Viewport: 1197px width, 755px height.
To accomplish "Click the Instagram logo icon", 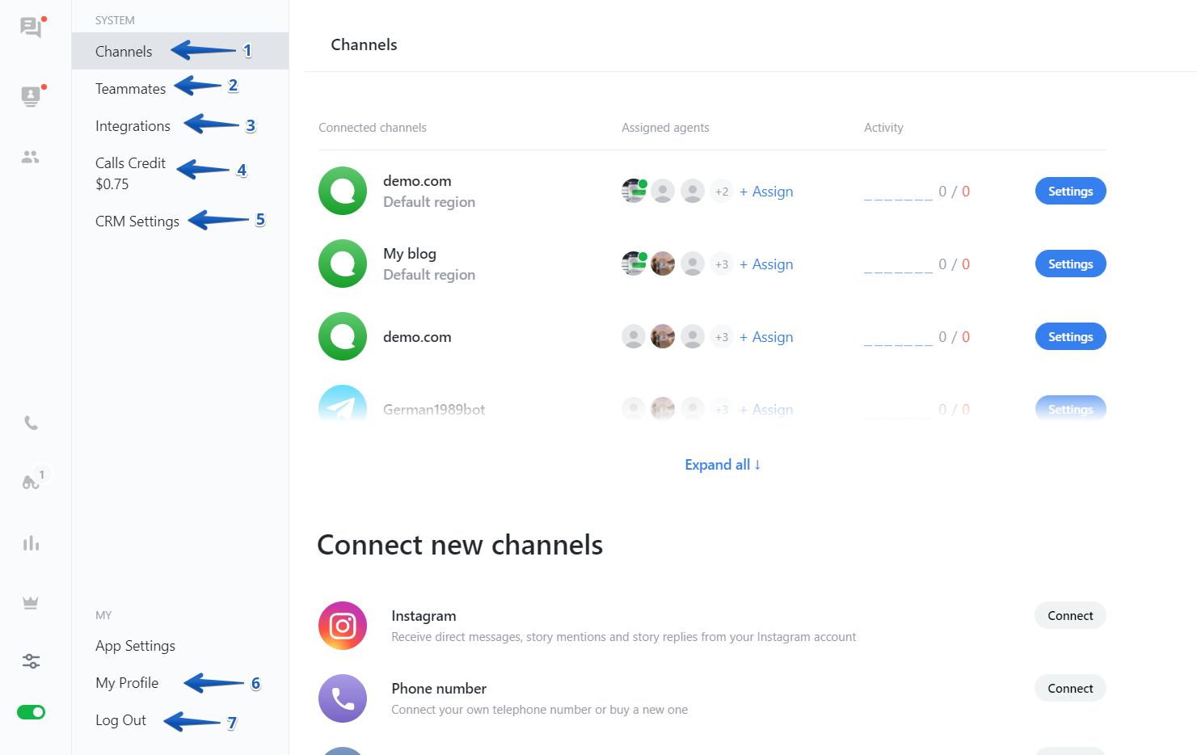I will [x=343, y=626].
